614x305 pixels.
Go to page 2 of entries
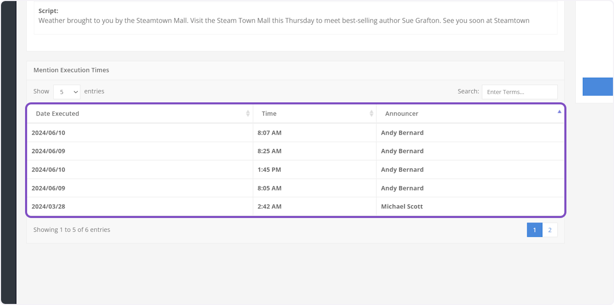pos(550,230)
